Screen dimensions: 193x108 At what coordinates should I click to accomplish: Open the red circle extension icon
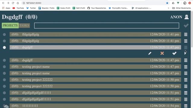tap(190, 3)
